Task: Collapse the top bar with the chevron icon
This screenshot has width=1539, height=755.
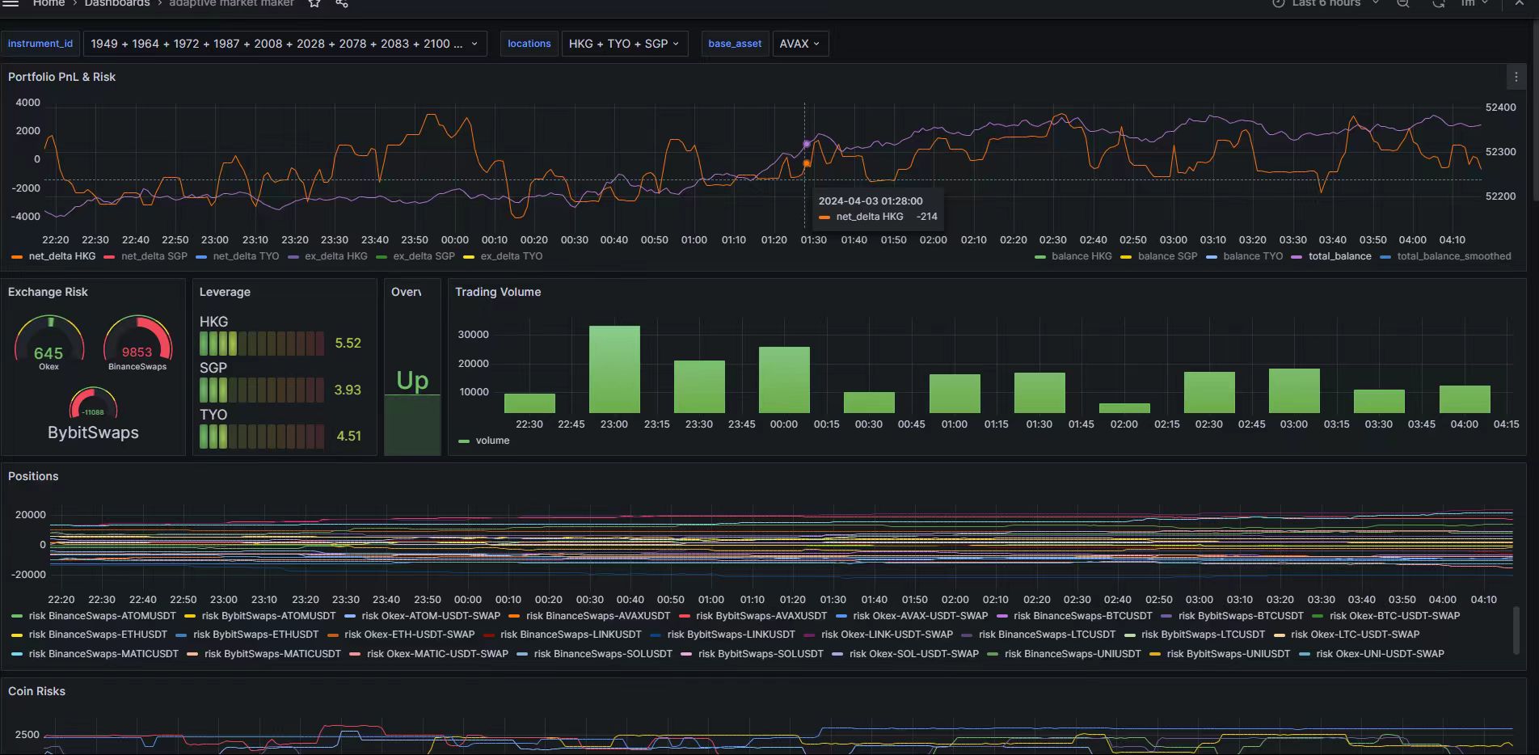Action: pyautogui.click(x=1519, y=3)
